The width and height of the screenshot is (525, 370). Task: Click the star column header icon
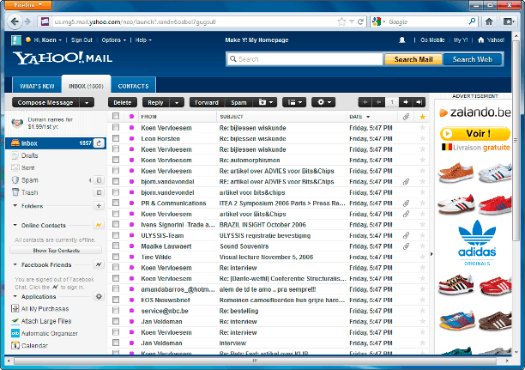423,117
